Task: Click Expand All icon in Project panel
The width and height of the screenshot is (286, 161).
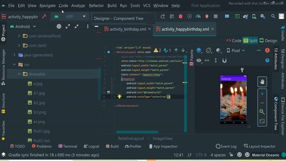Action: (x=67, y=26)
